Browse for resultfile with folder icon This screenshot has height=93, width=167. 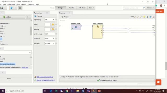tap(53, 29)
